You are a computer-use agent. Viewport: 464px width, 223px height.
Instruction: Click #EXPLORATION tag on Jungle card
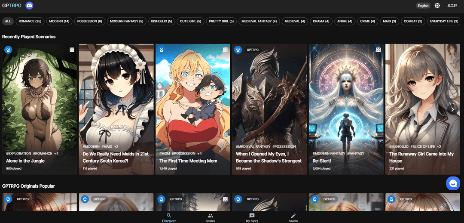click(18, 154)
